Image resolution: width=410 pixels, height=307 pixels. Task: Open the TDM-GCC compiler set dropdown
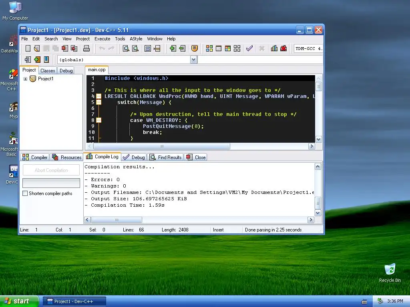(x=308, y=48)
